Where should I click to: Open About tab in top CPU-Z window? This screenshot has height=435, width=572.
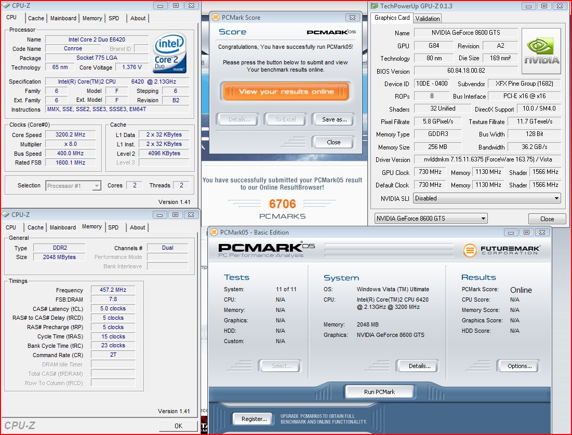point(138,18)
